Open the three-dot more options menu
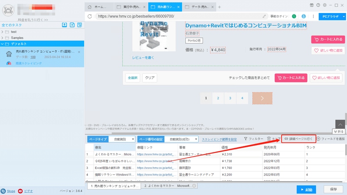 (x=313, y=16)
